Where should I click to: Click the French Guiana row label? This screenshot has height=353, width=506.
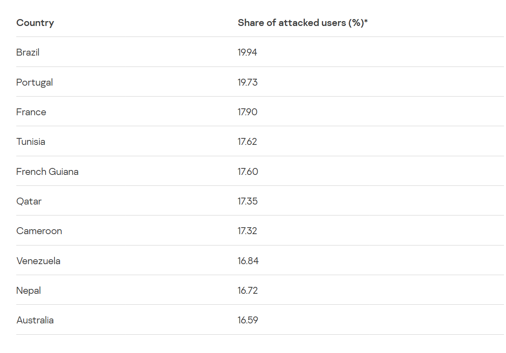pos(47,172)
